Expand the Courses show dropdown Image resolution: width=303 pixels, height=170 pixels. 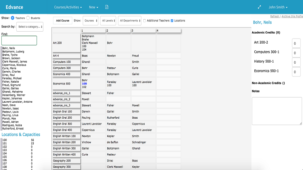[x=90, y=21]
